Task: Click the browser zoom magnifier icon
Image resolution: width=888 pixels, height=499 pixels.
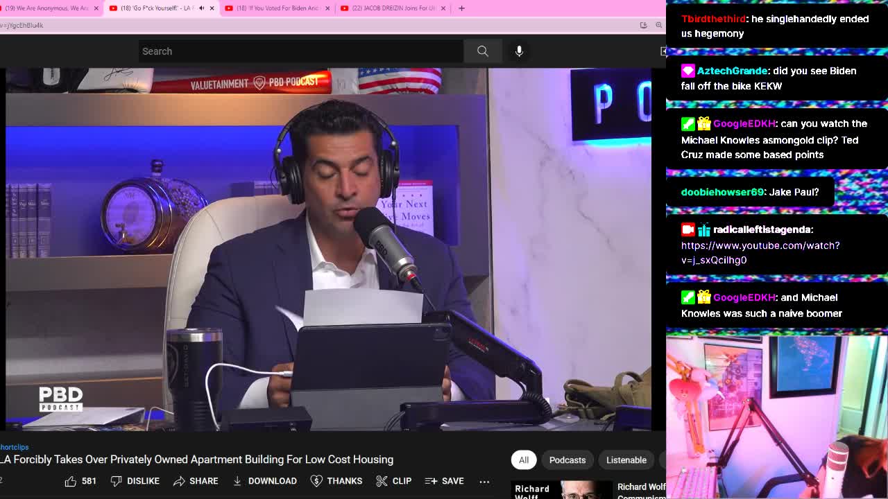Action: [658, 25]
